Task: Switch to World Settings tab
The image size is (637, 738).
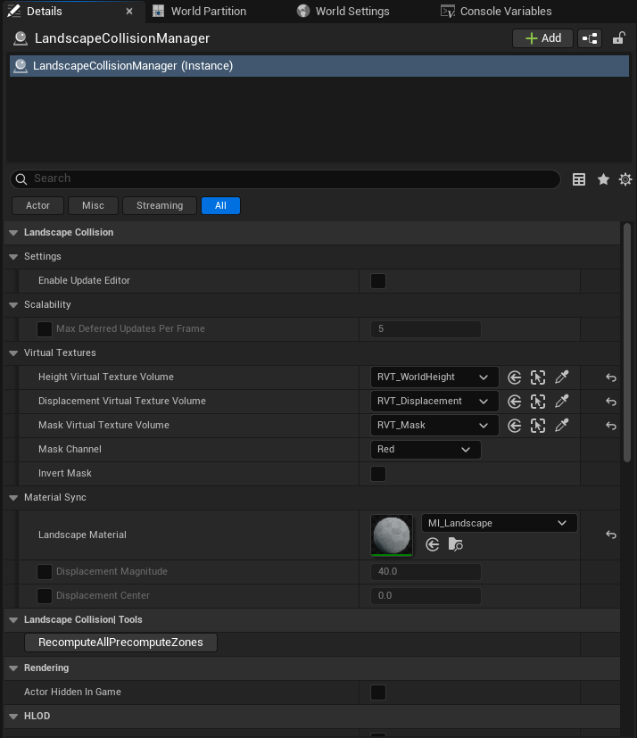Action: (343, 12)
